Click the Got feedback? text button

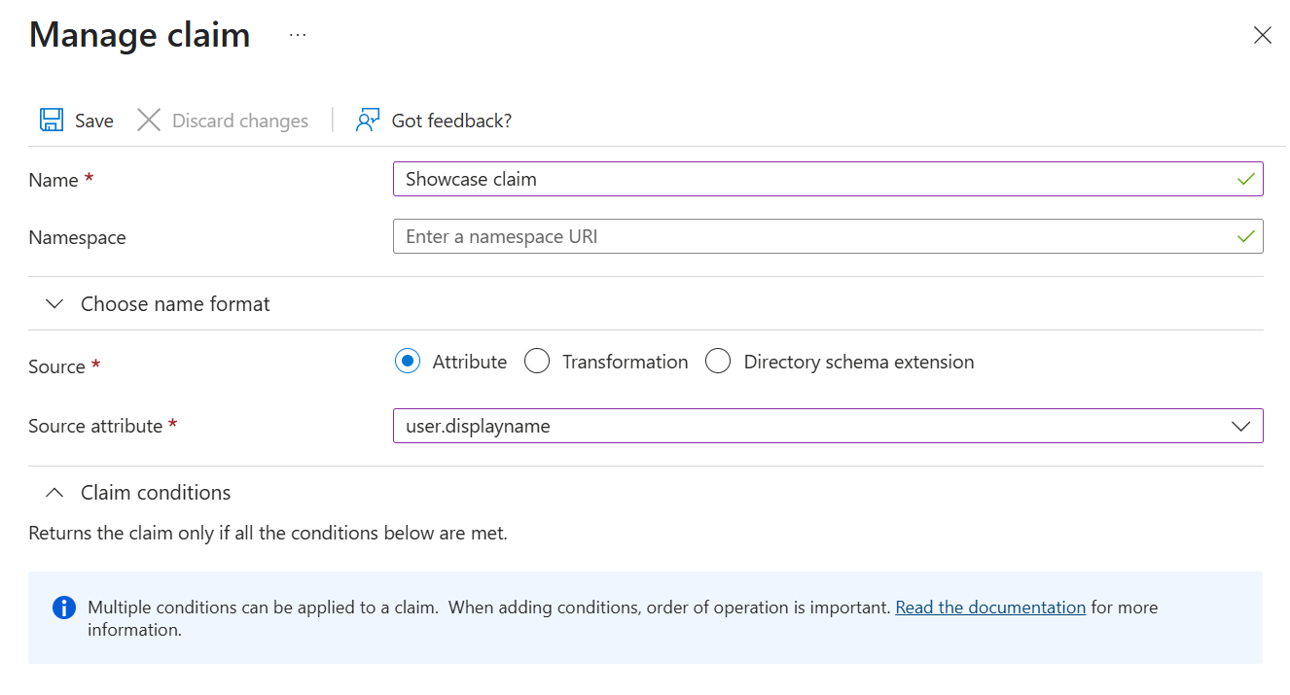[x=451, y=121]
